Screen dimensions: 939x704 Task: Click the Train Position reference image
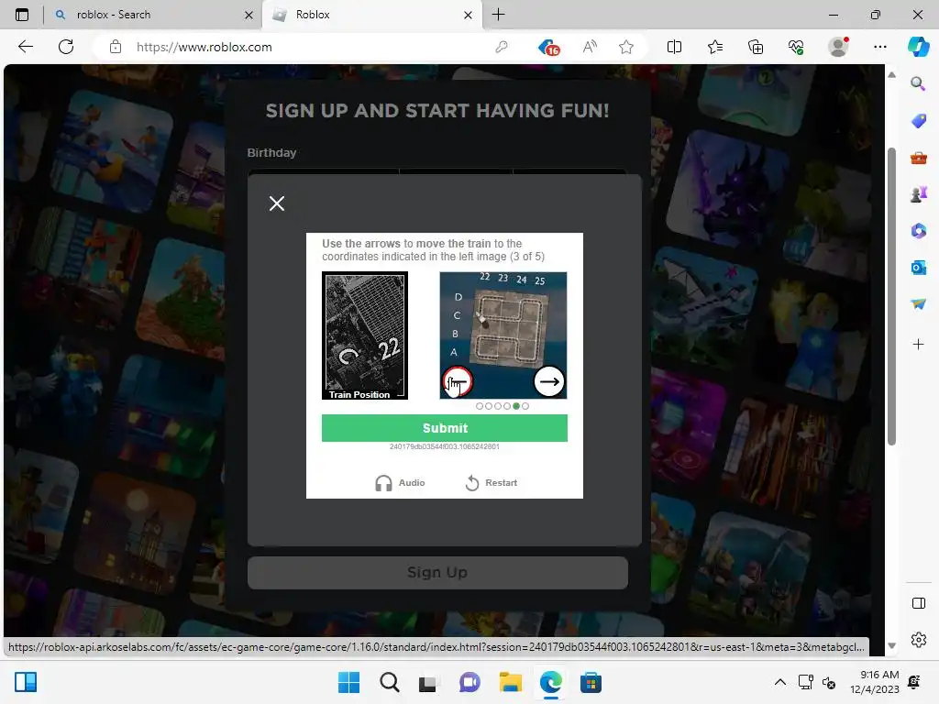pos(365,335)
